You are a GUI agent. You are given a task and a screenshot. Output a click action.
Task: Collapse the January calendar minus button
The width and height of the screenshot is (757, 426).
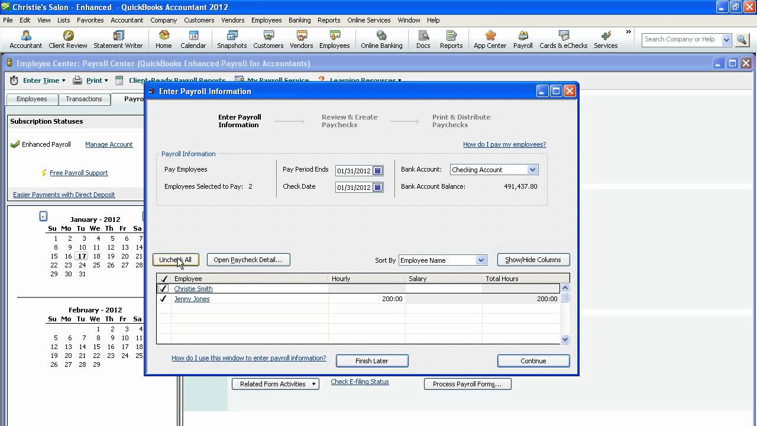tap(43, 217)
